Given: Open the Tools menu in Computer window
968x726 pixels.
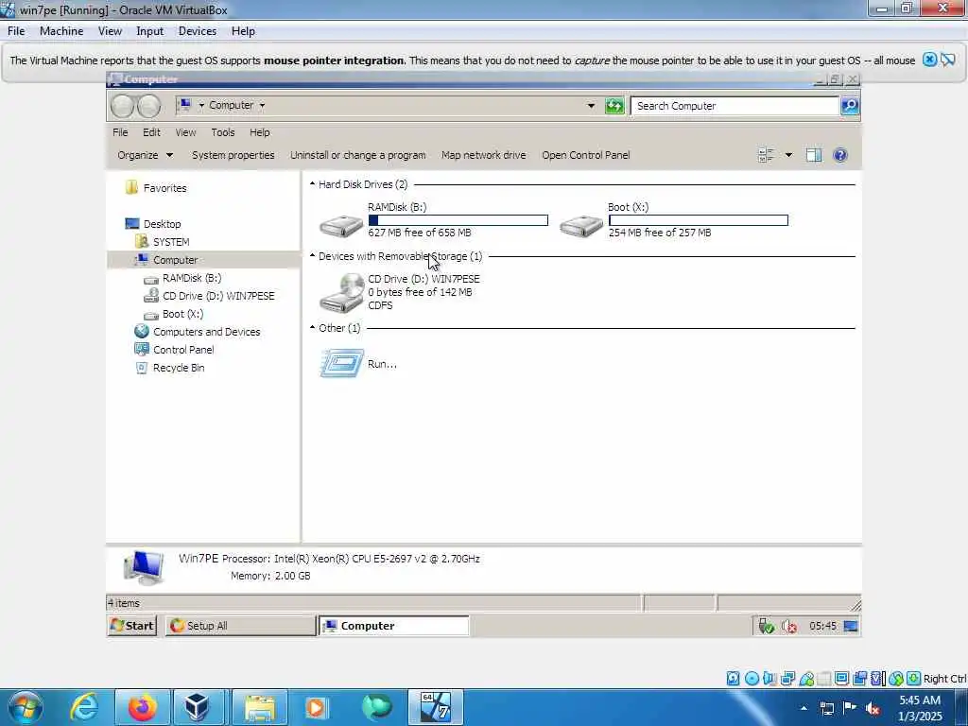Looking at the screenshot, I should (223, 132).
